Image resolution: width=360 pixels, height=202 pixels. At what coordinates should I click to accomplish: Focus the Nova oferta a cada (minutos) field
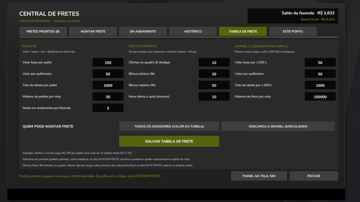point(214,97)
